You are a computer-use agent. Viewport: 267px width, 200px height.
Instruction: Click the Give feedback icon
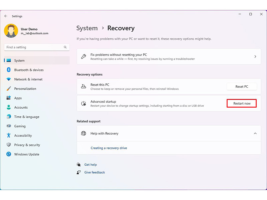point(78,172)
